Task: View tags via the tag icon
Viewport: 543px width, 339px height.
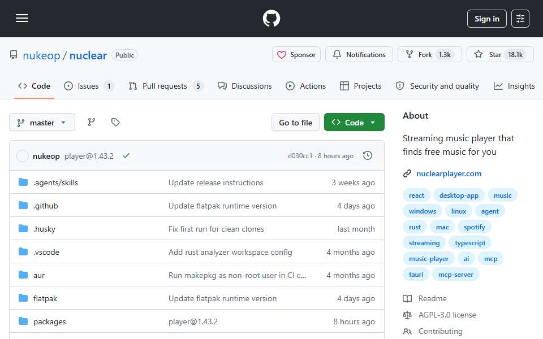Action: pos(115,122)
